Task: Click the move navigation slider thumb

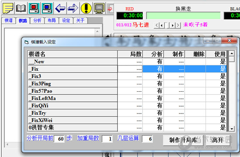Action: pos(167,25)
